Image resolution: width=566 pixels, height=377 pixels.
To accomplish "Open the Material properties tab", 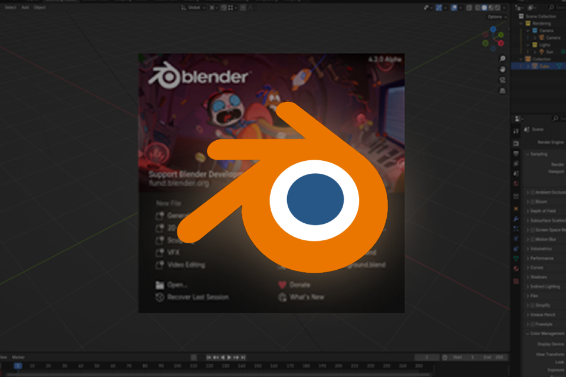I will [x=516, y=269].
